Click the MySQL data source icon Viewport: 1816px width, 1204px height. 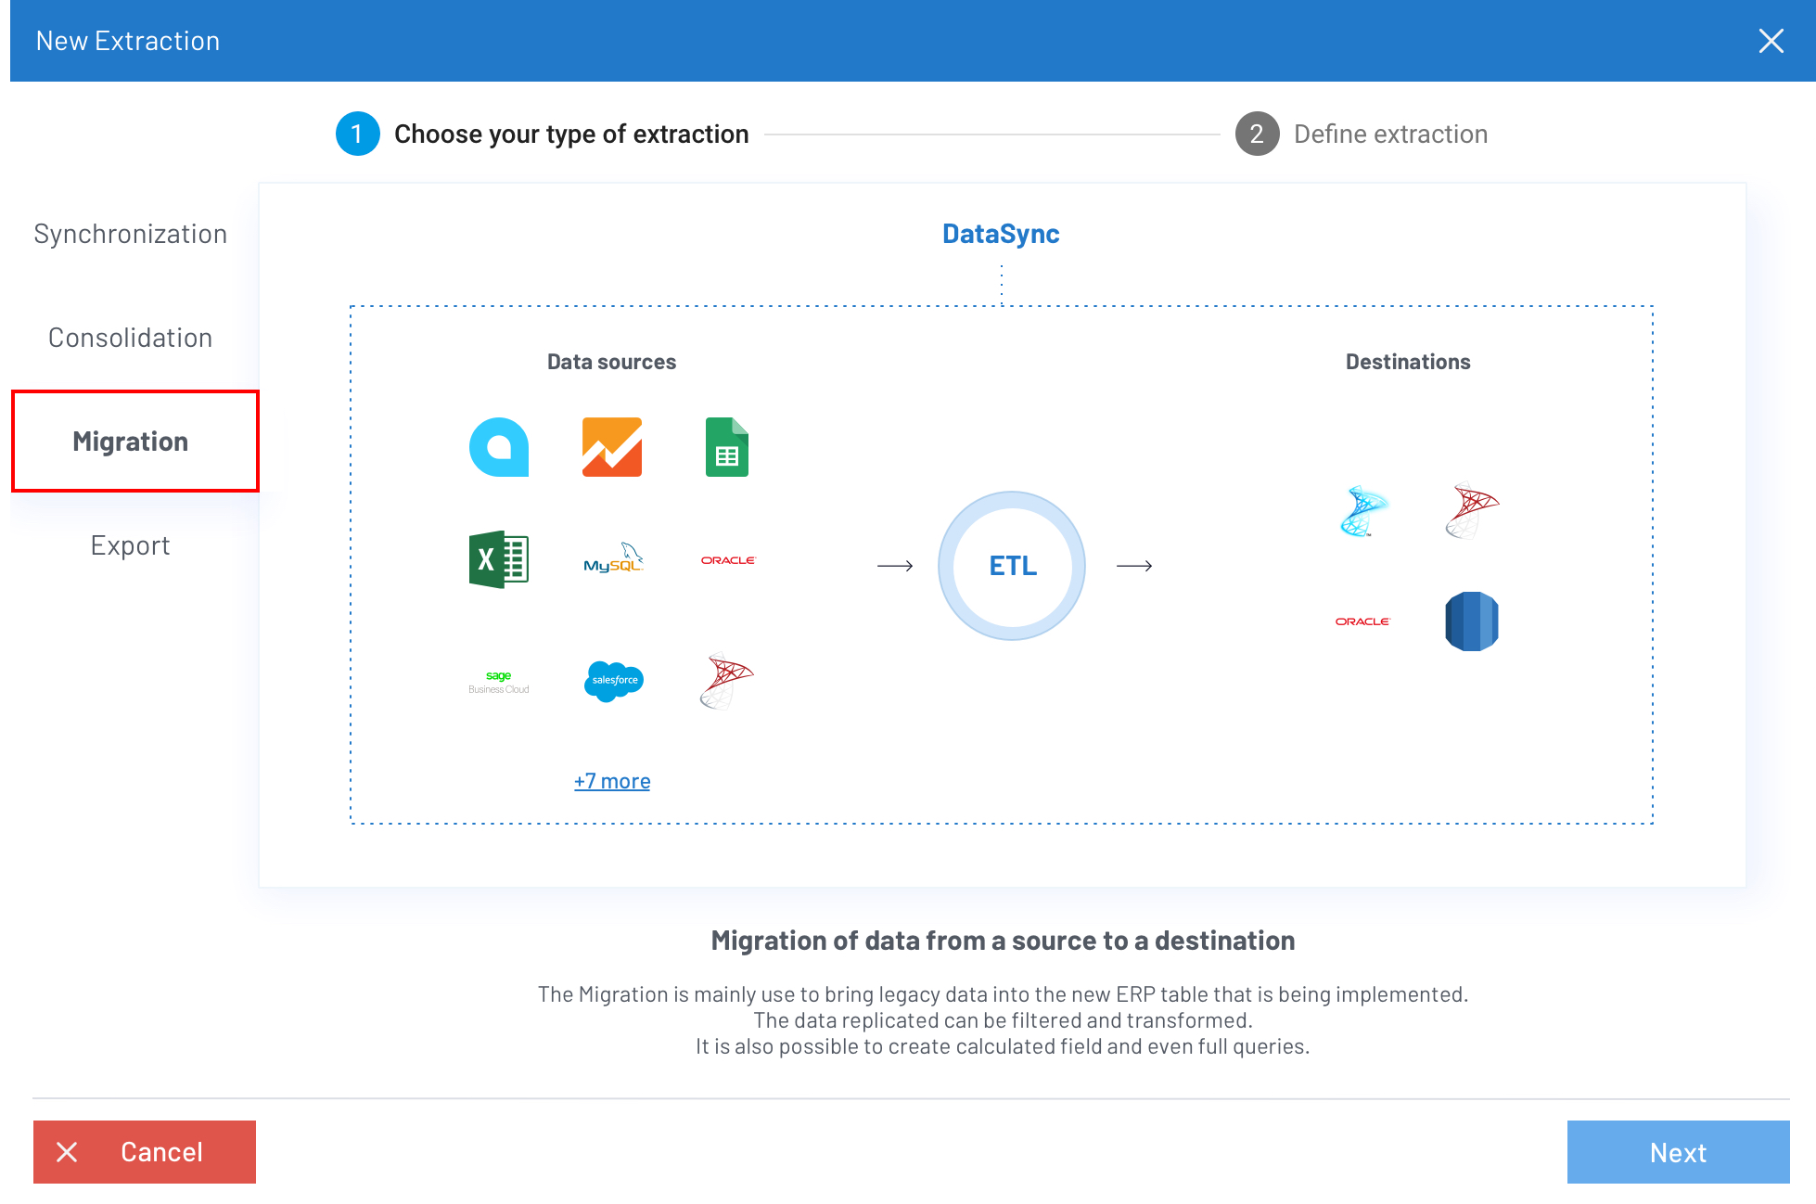[613, 559]
